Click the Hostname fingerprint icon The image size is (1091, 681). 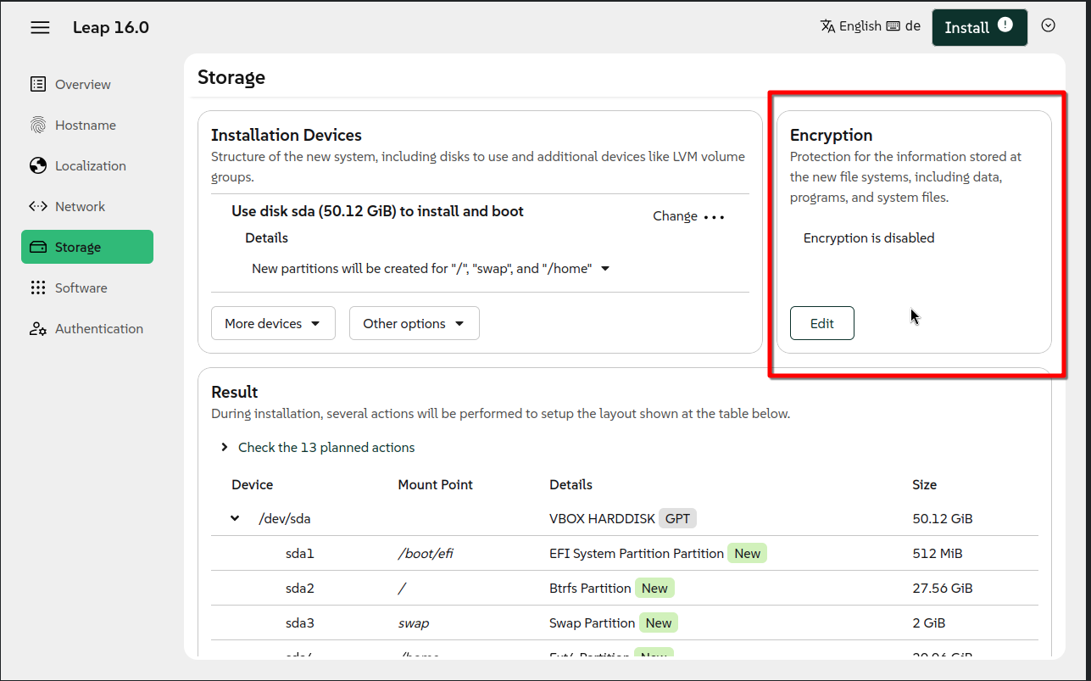coord(38,125)
